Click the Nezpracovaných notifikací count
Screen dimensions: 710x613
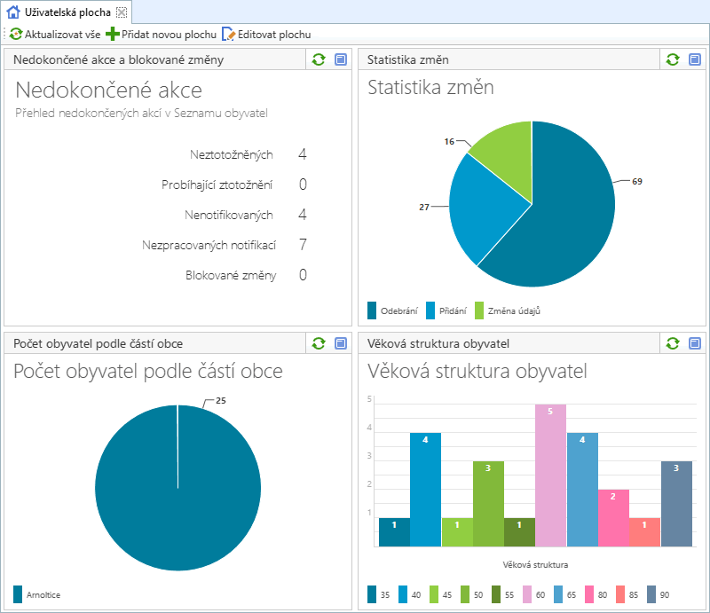303,245
